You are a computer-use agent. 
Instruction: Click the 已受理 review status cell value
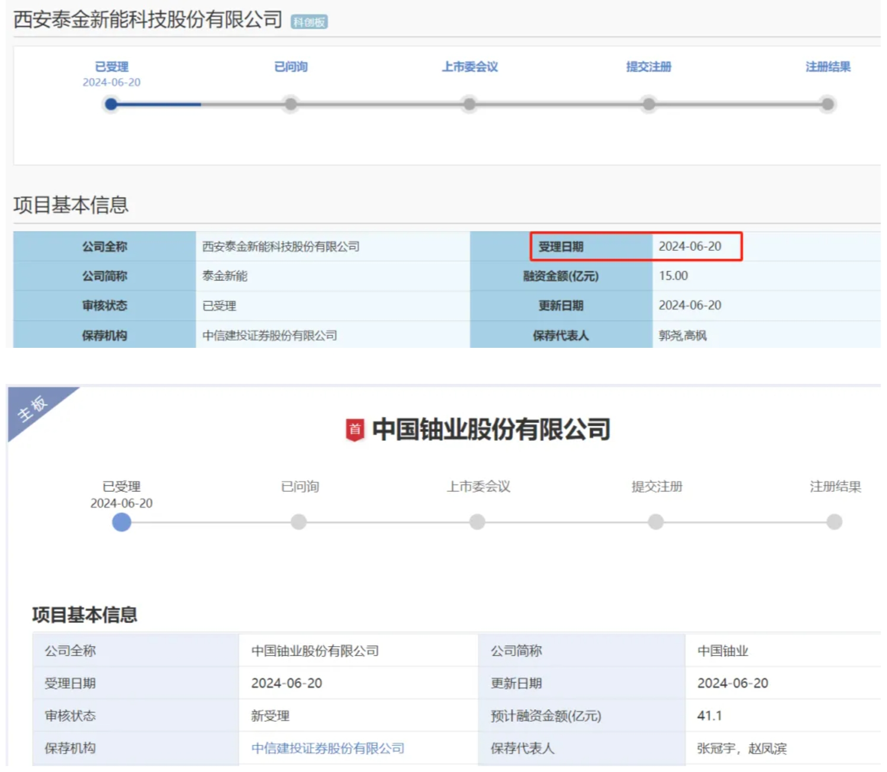coord(220,306)
